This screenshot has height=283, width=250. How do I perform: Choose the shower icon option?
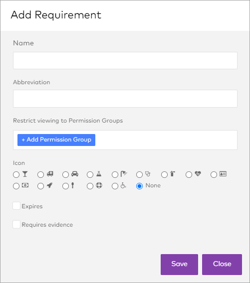coord(115,174)
